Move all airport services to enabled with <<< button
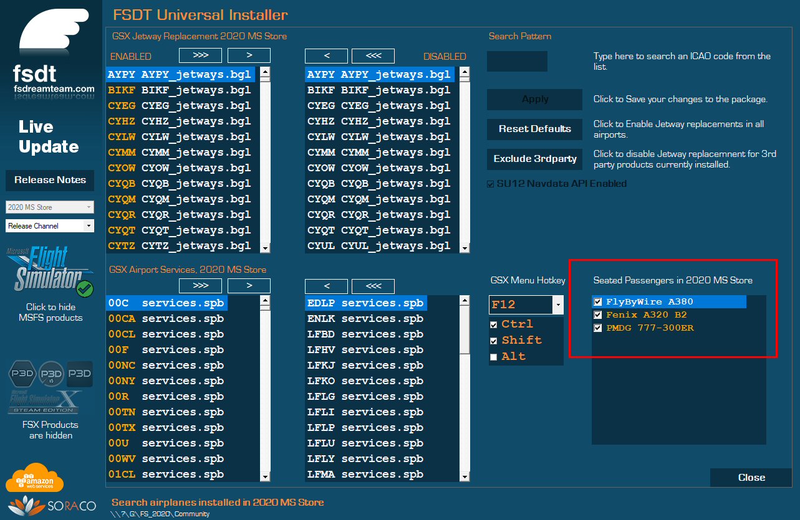This screenshot has height=520, width=800. pos(373,286)
